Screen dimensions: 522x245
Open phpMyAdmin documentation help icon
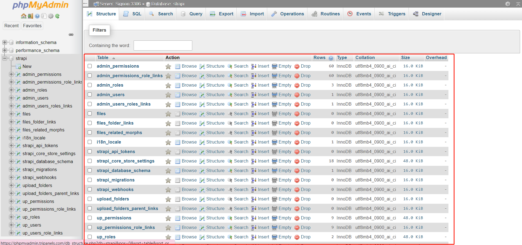[x=37, y=16]
